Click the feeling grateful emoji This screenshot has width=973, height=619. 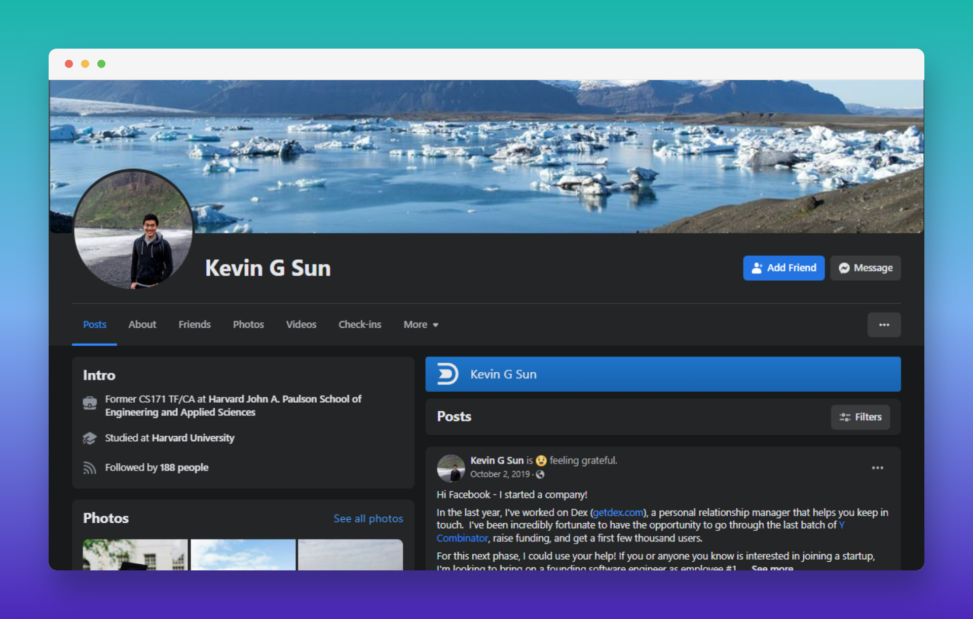(x=541, y=460)
